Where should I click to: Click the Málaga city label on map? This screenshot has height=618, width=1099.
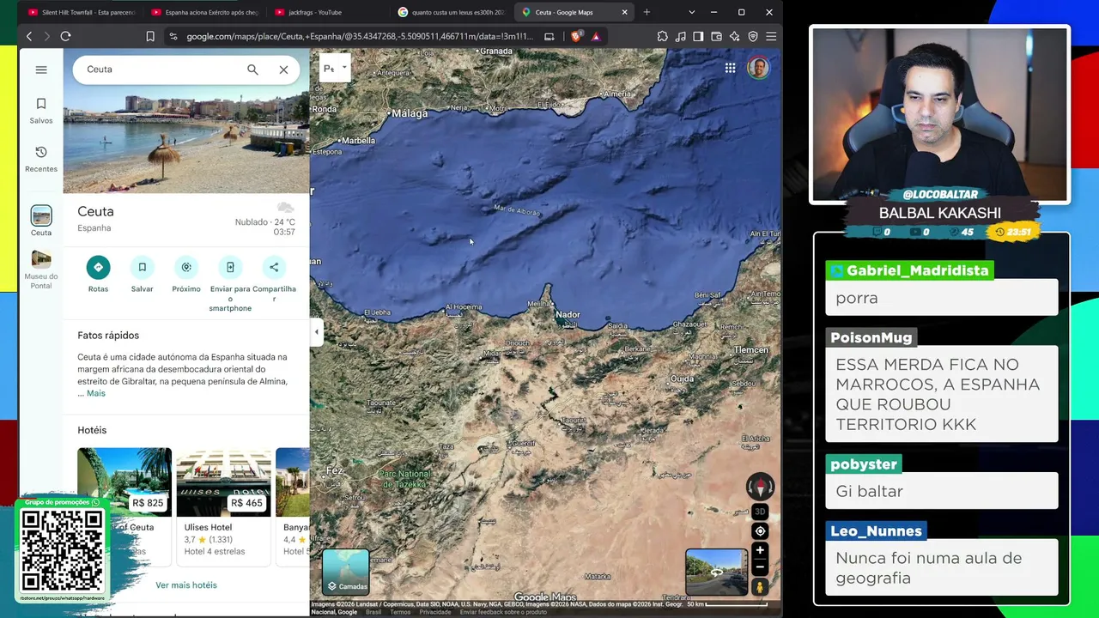coord(409,113)
